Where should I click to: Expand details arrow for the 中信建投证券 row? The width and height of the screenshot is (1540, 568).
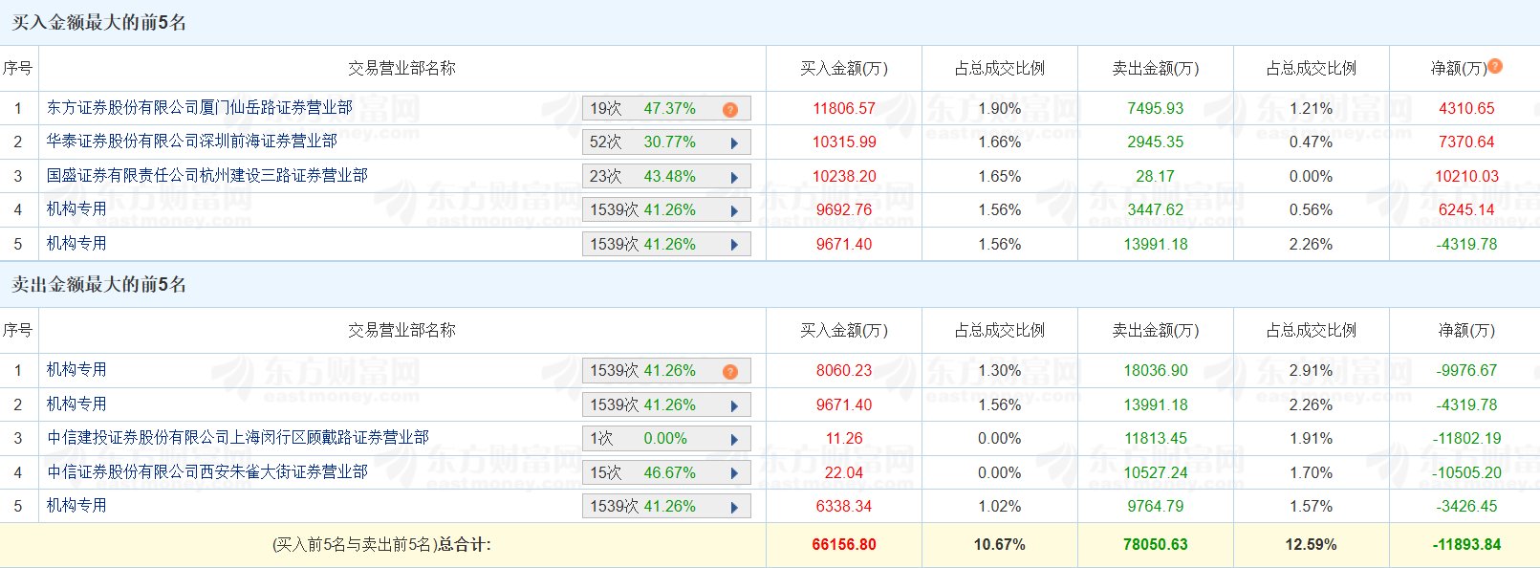coord(734,440)
